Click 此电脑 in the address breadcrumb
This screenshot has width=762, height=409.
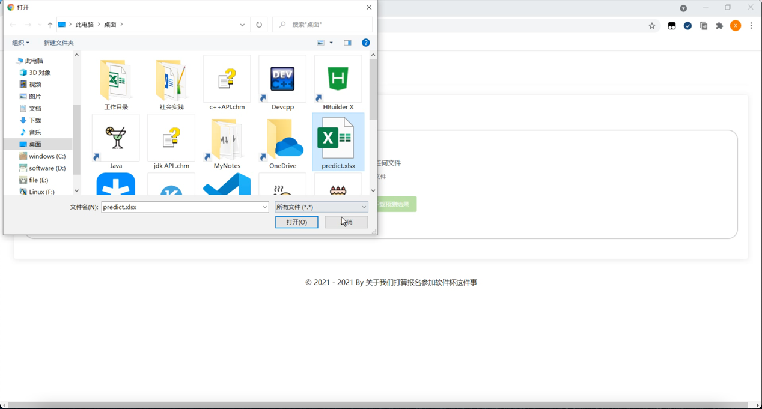(85, 25)
